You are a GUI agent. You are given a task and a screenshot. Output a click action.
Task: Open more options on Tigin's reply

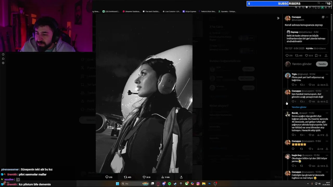pyautogui.click(x=327, y=74)
